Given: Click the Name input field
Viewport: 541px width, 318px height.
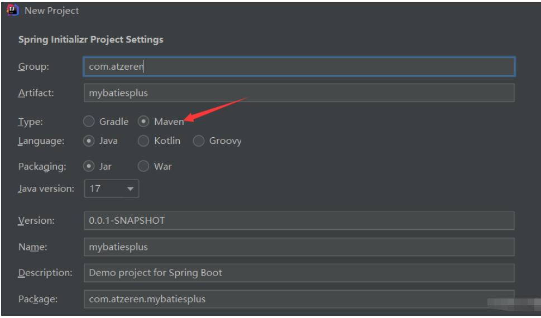Looking at the screenshot, I should pyautogui.click(x=299, y=247).
